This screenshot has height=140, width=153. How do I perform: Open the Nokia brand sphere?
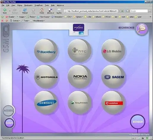click(x=80, y=77)
